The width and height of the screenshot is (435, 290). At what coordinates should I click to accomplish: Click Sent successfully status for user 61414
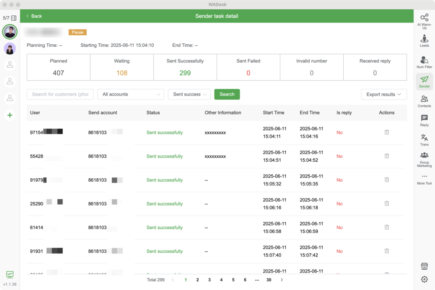(164, 227)
